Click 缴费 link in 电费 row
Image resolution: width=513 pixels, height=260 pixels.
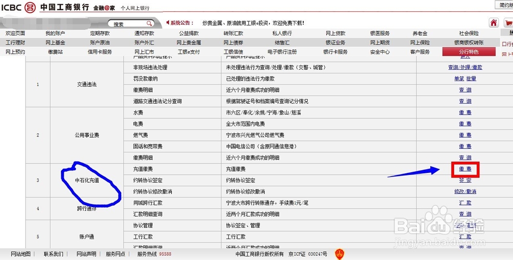465,124
